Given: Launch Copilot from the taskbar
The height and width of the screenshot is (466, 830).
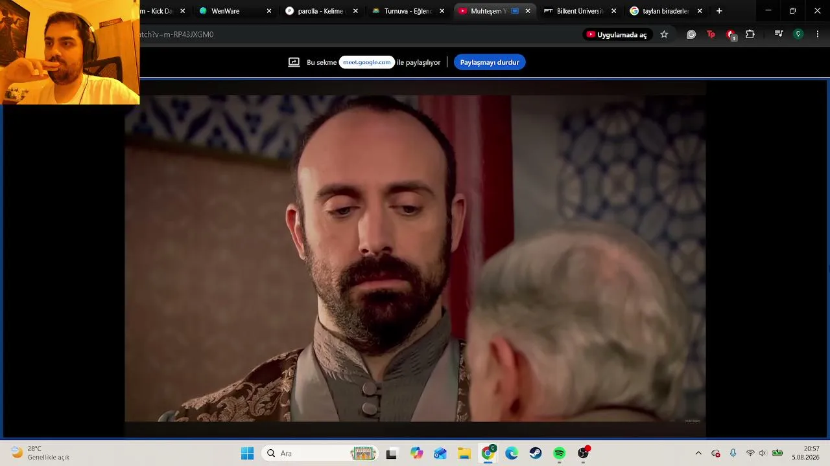Looking at the screenshot, I should coord(416,454).
